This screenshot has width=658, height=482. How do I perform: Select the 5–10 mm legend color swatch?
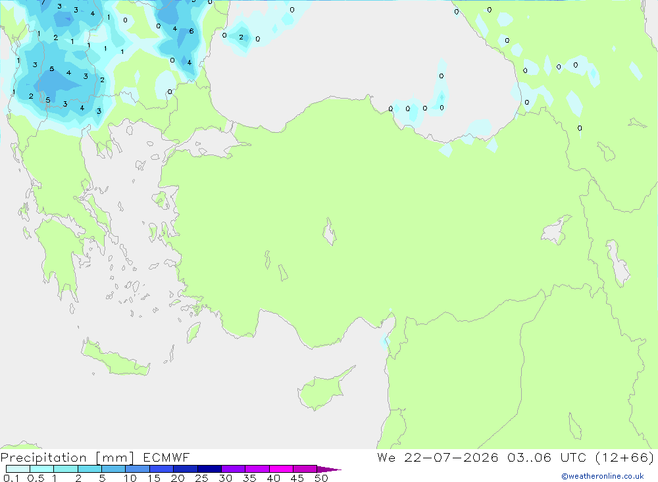(114, 469)
